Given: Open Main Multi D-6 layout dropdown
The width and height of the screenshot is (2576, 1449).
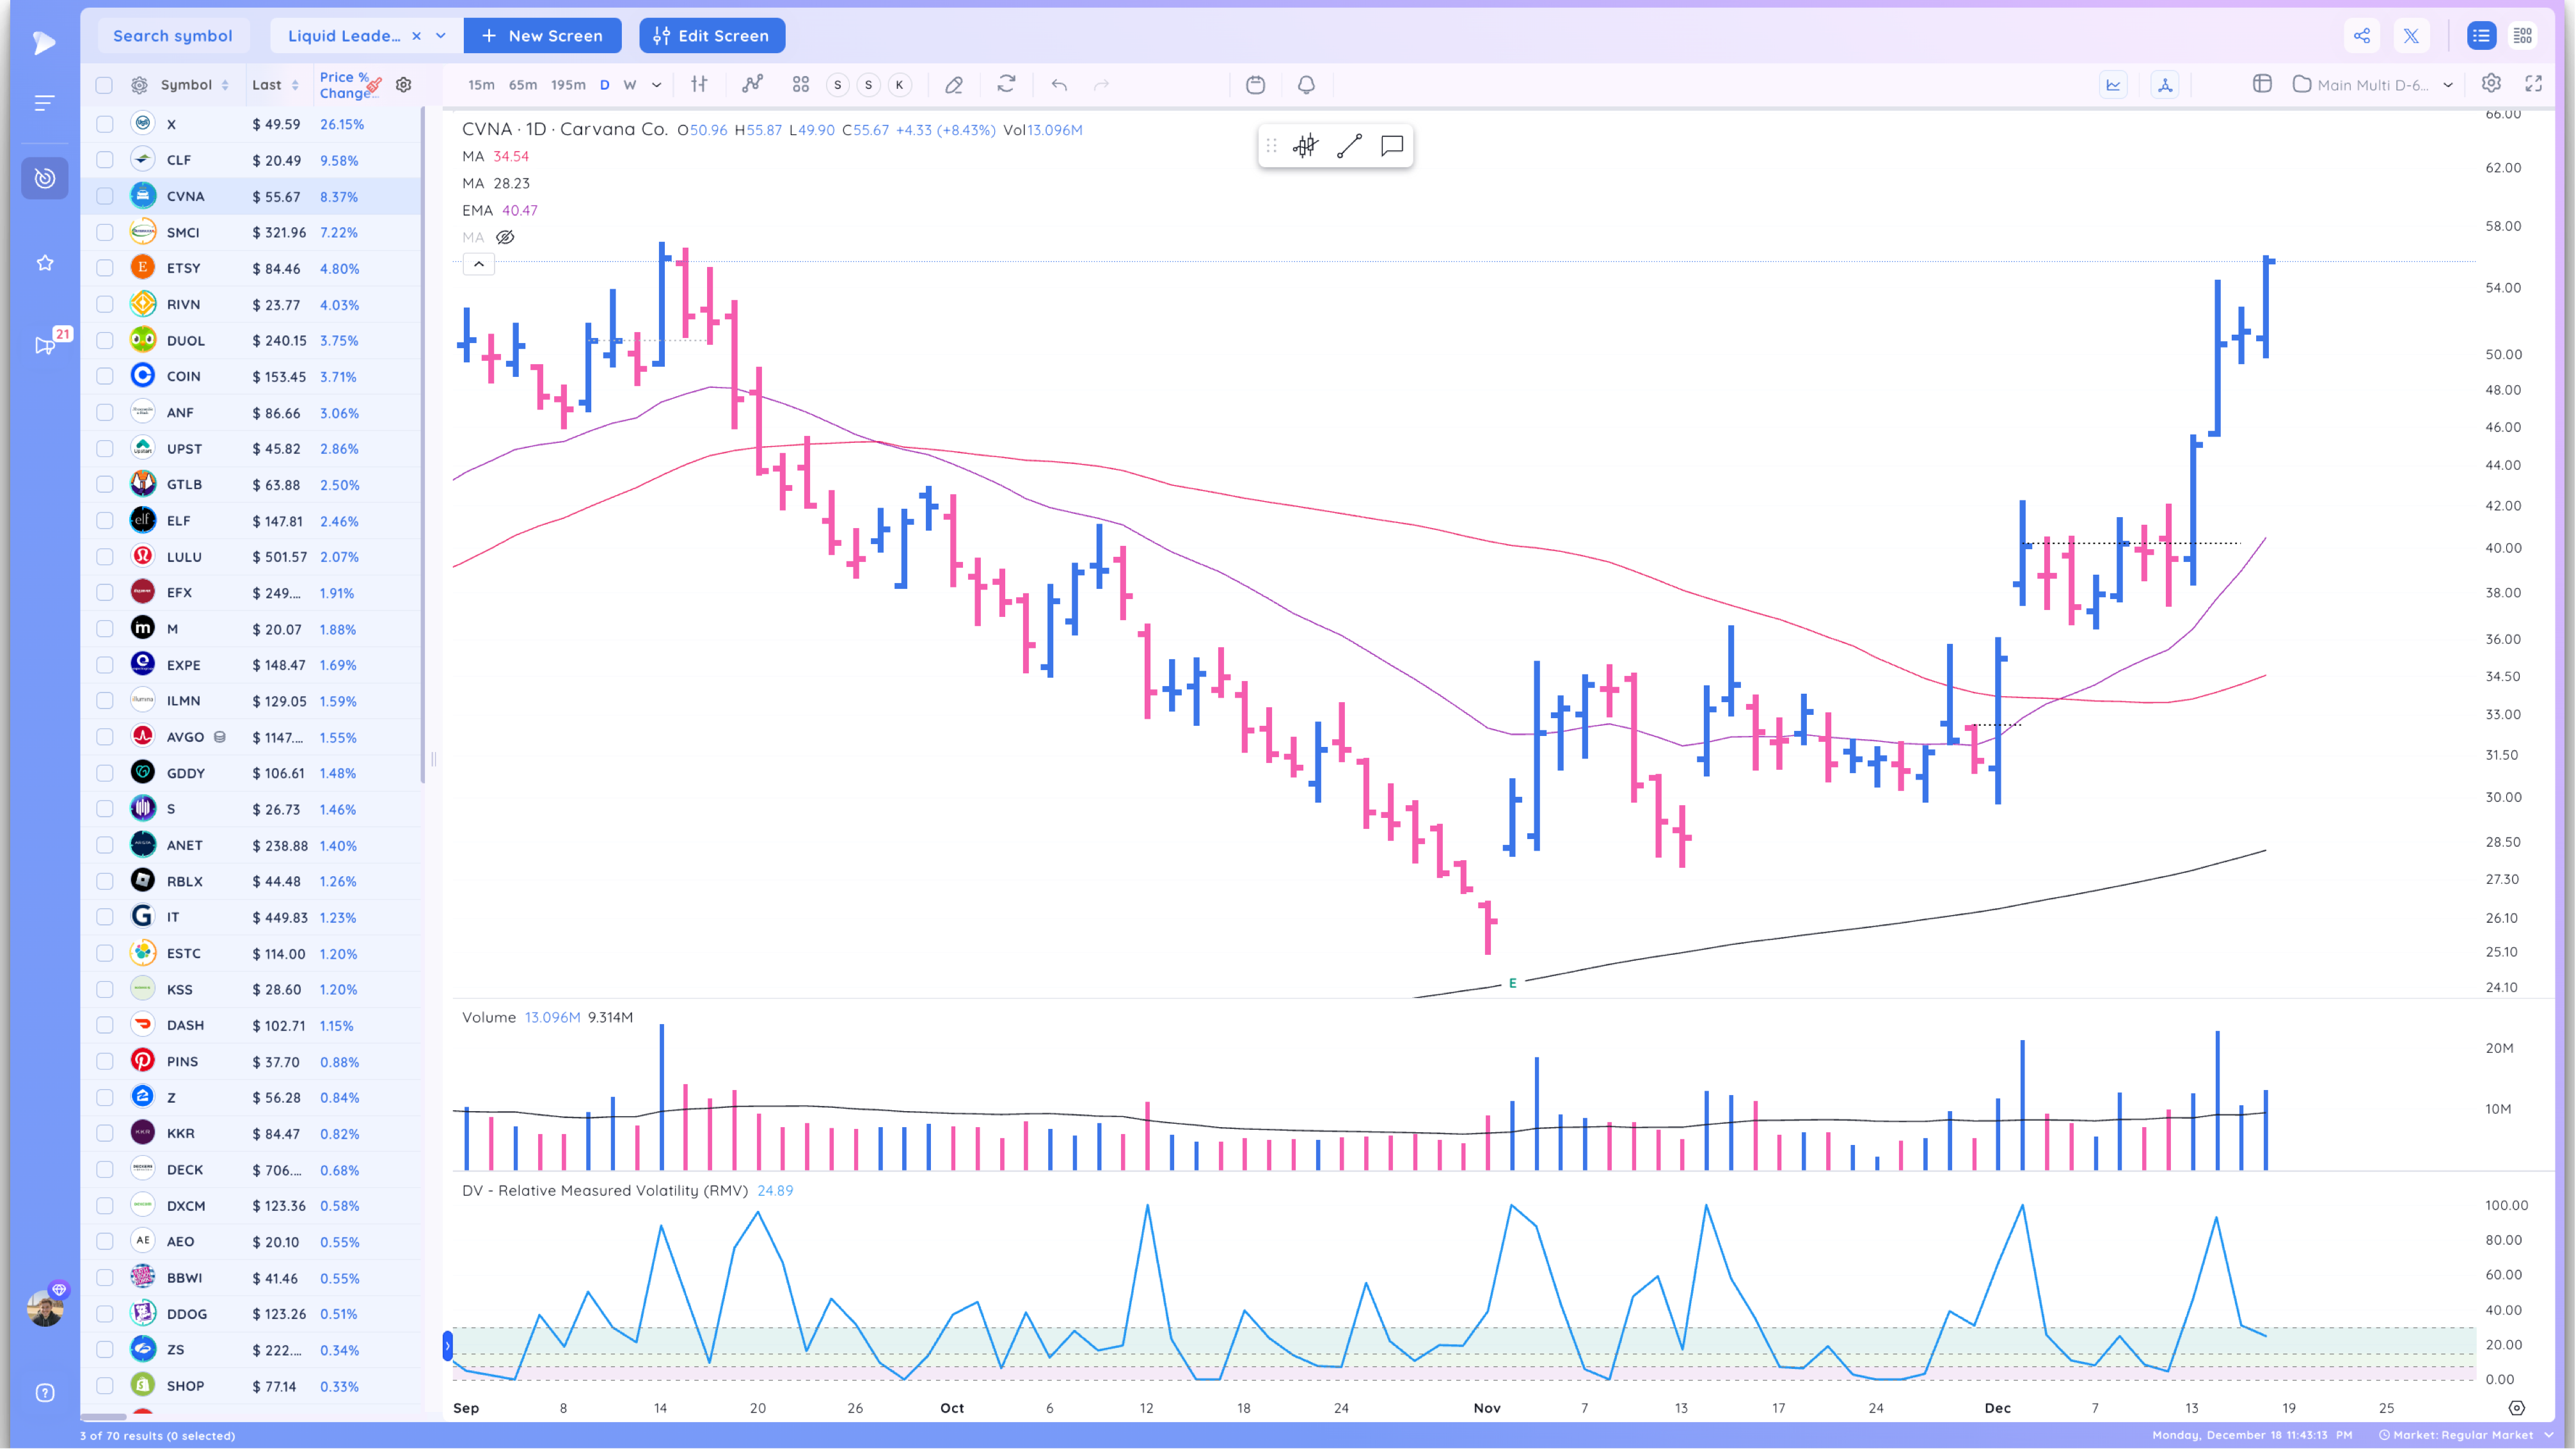Looking at the screenshot, I should (2448, 85).
